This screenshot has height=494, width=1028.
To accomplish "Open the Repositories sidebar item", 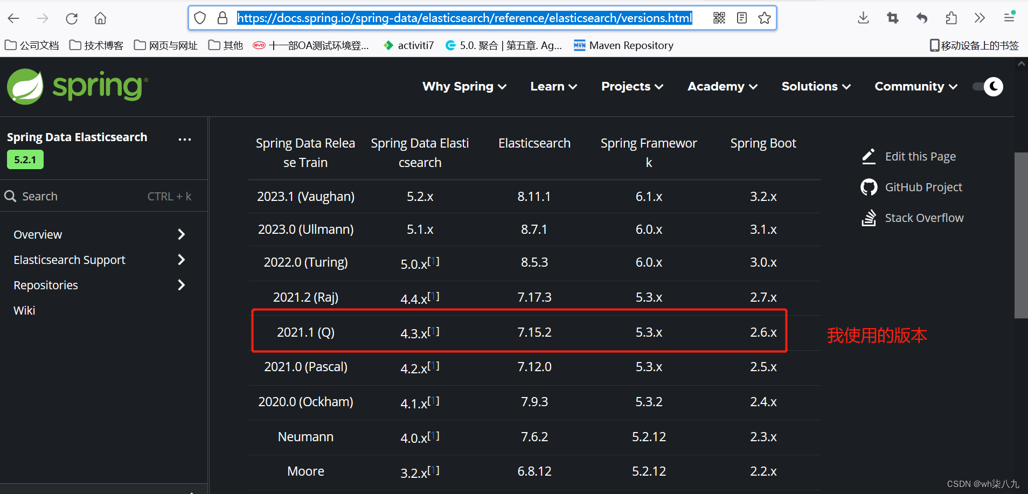I will point(46,285).
